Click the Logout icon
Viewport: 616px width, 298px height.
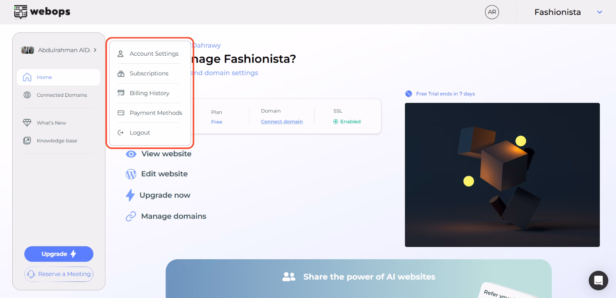121,132
